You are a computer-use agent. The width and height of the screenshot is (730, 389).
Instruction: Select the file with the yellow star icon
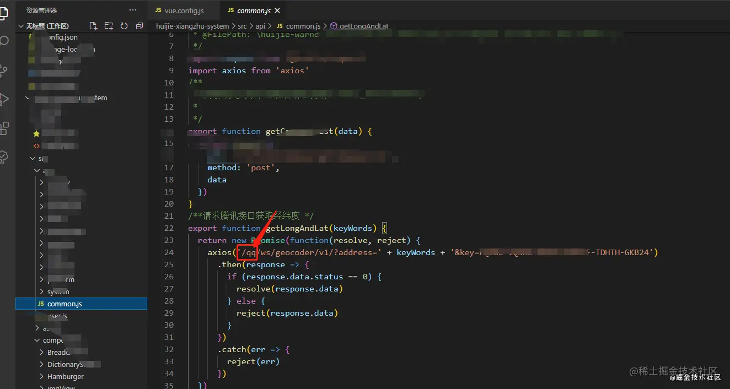[x=36, y=134]
